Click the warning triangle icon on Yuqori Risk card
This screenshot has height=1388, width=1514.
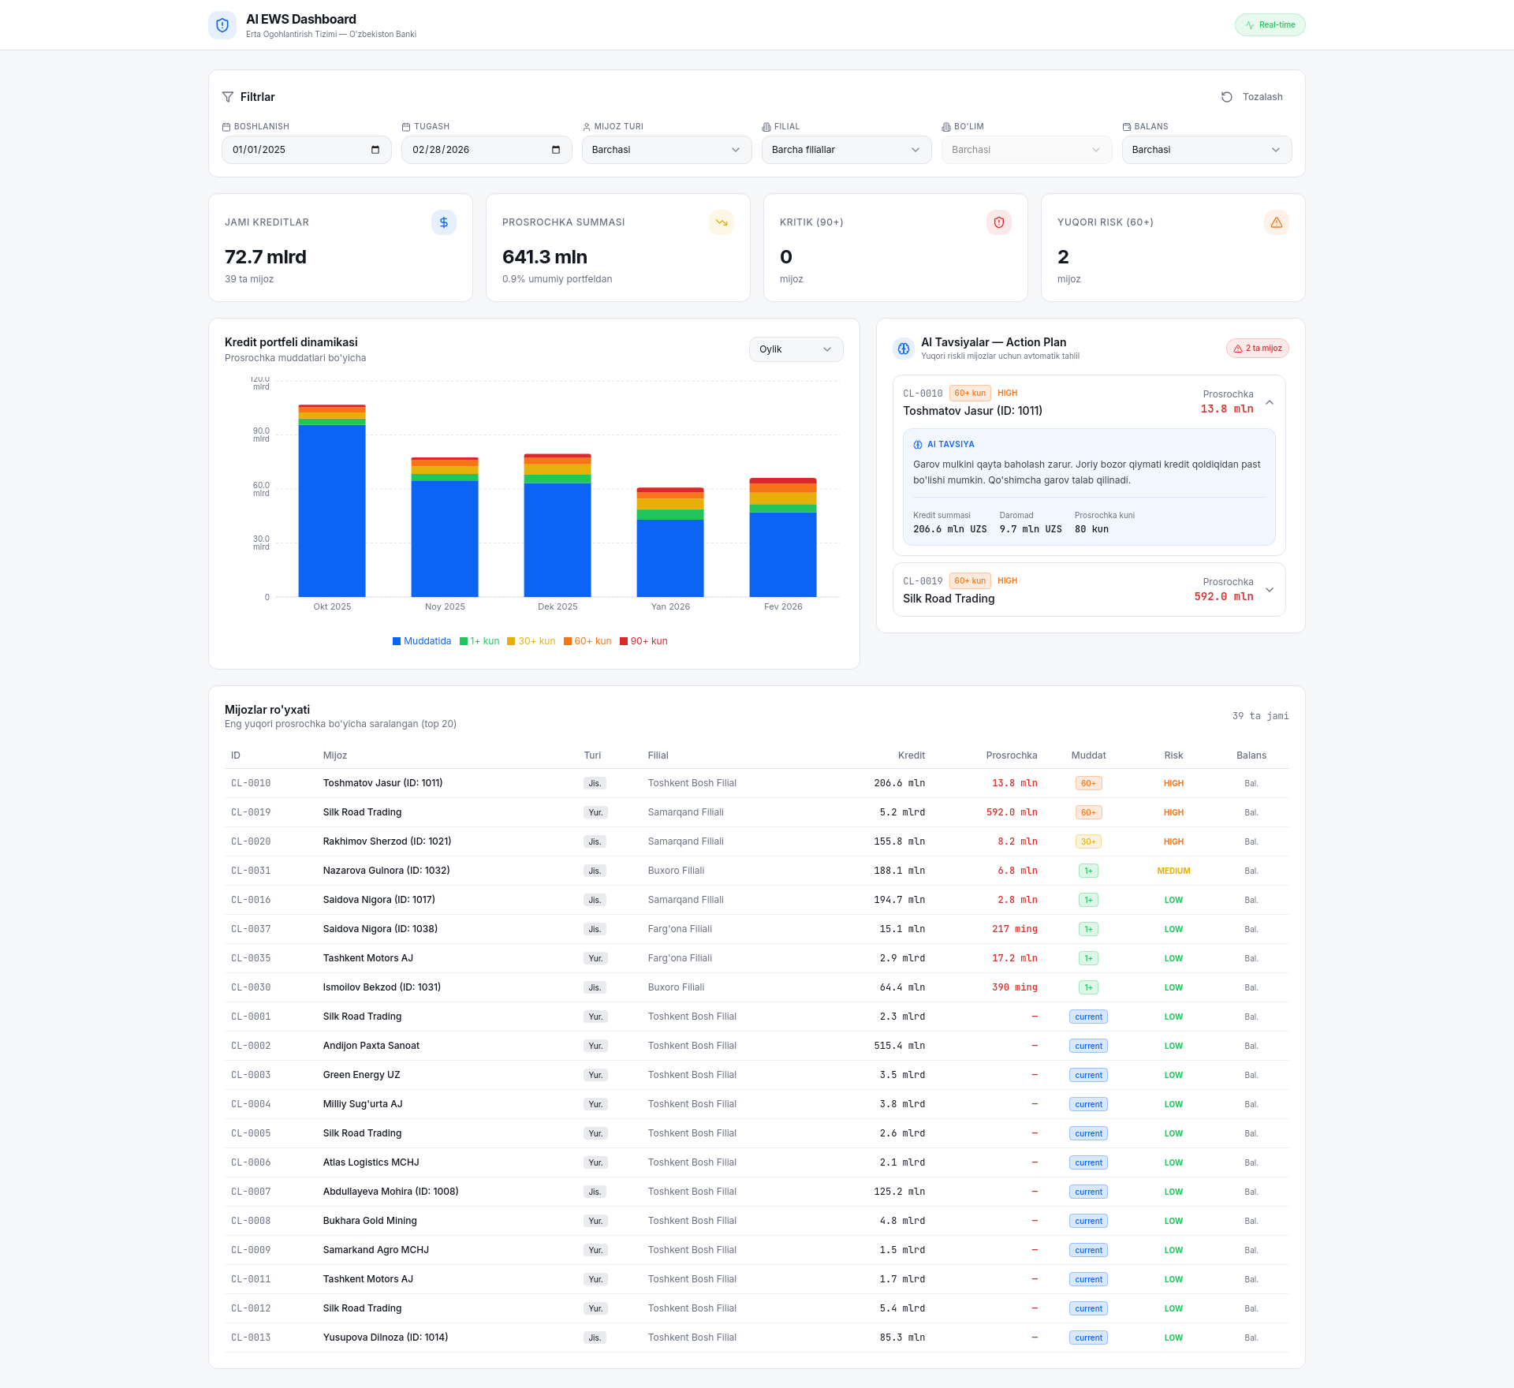click(x=1277, y=222)
